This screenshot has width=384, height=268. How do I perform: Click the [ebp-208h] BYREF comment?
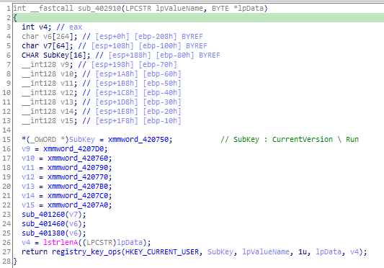[169, 37]
